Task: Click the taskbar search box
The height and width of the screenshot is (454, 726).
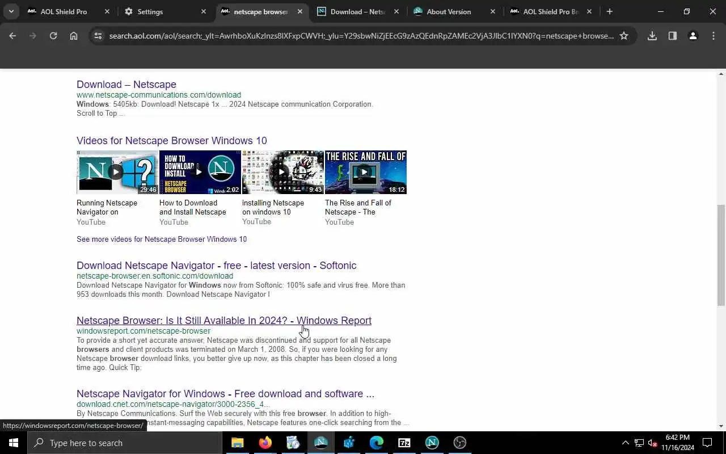Action: pos(125,443)
